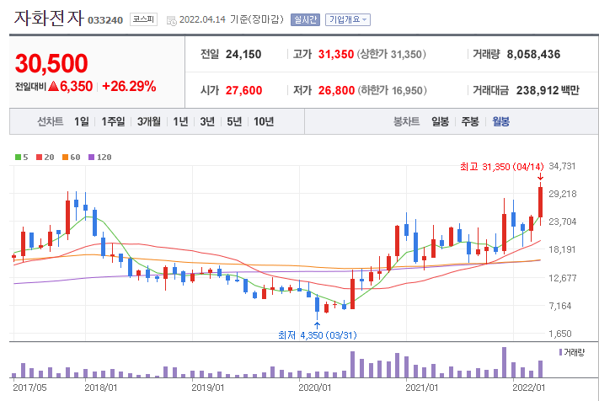The image size is (599, 401).
Task: Select the 3년 line chart tab
Action: pos(207,121)
